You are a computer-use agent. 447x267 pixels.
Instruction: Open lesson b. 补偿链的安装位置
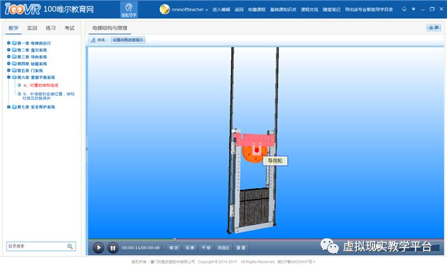49,96
